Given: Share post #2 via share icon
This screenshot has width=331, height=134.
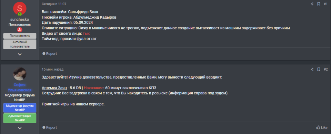Looking at the screenshot, I should pyautogui.click(x=312, y=69).
